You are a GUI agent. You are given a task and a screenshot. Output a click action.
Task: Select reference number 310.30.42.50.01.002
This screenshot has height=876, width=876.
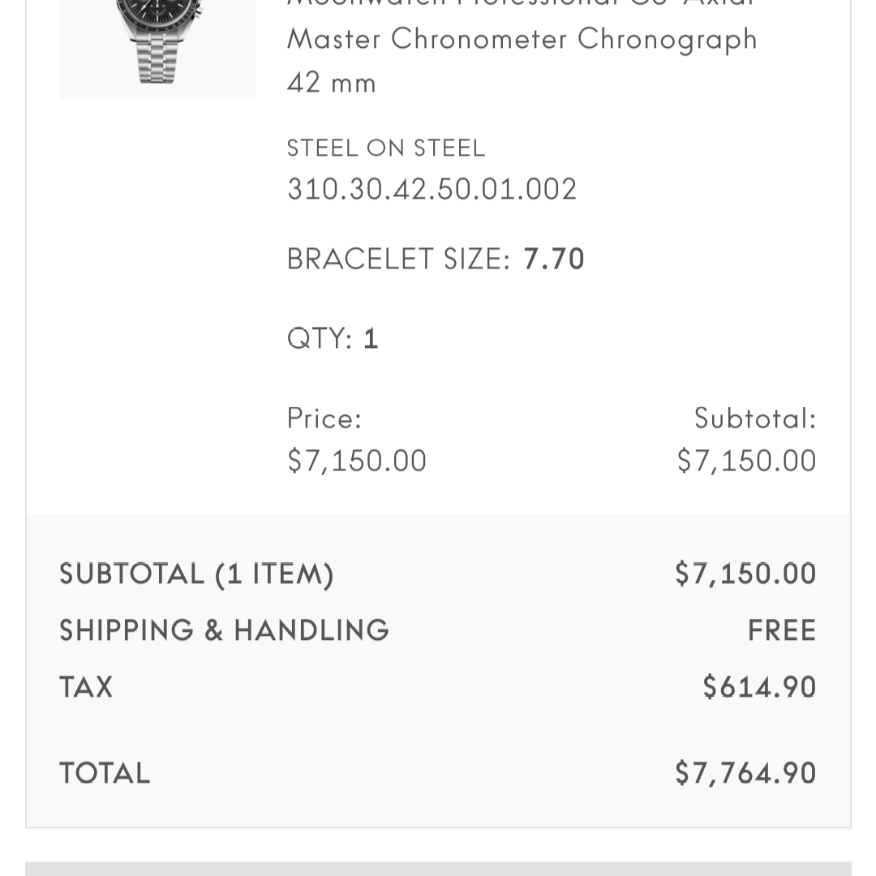(432, 189)
